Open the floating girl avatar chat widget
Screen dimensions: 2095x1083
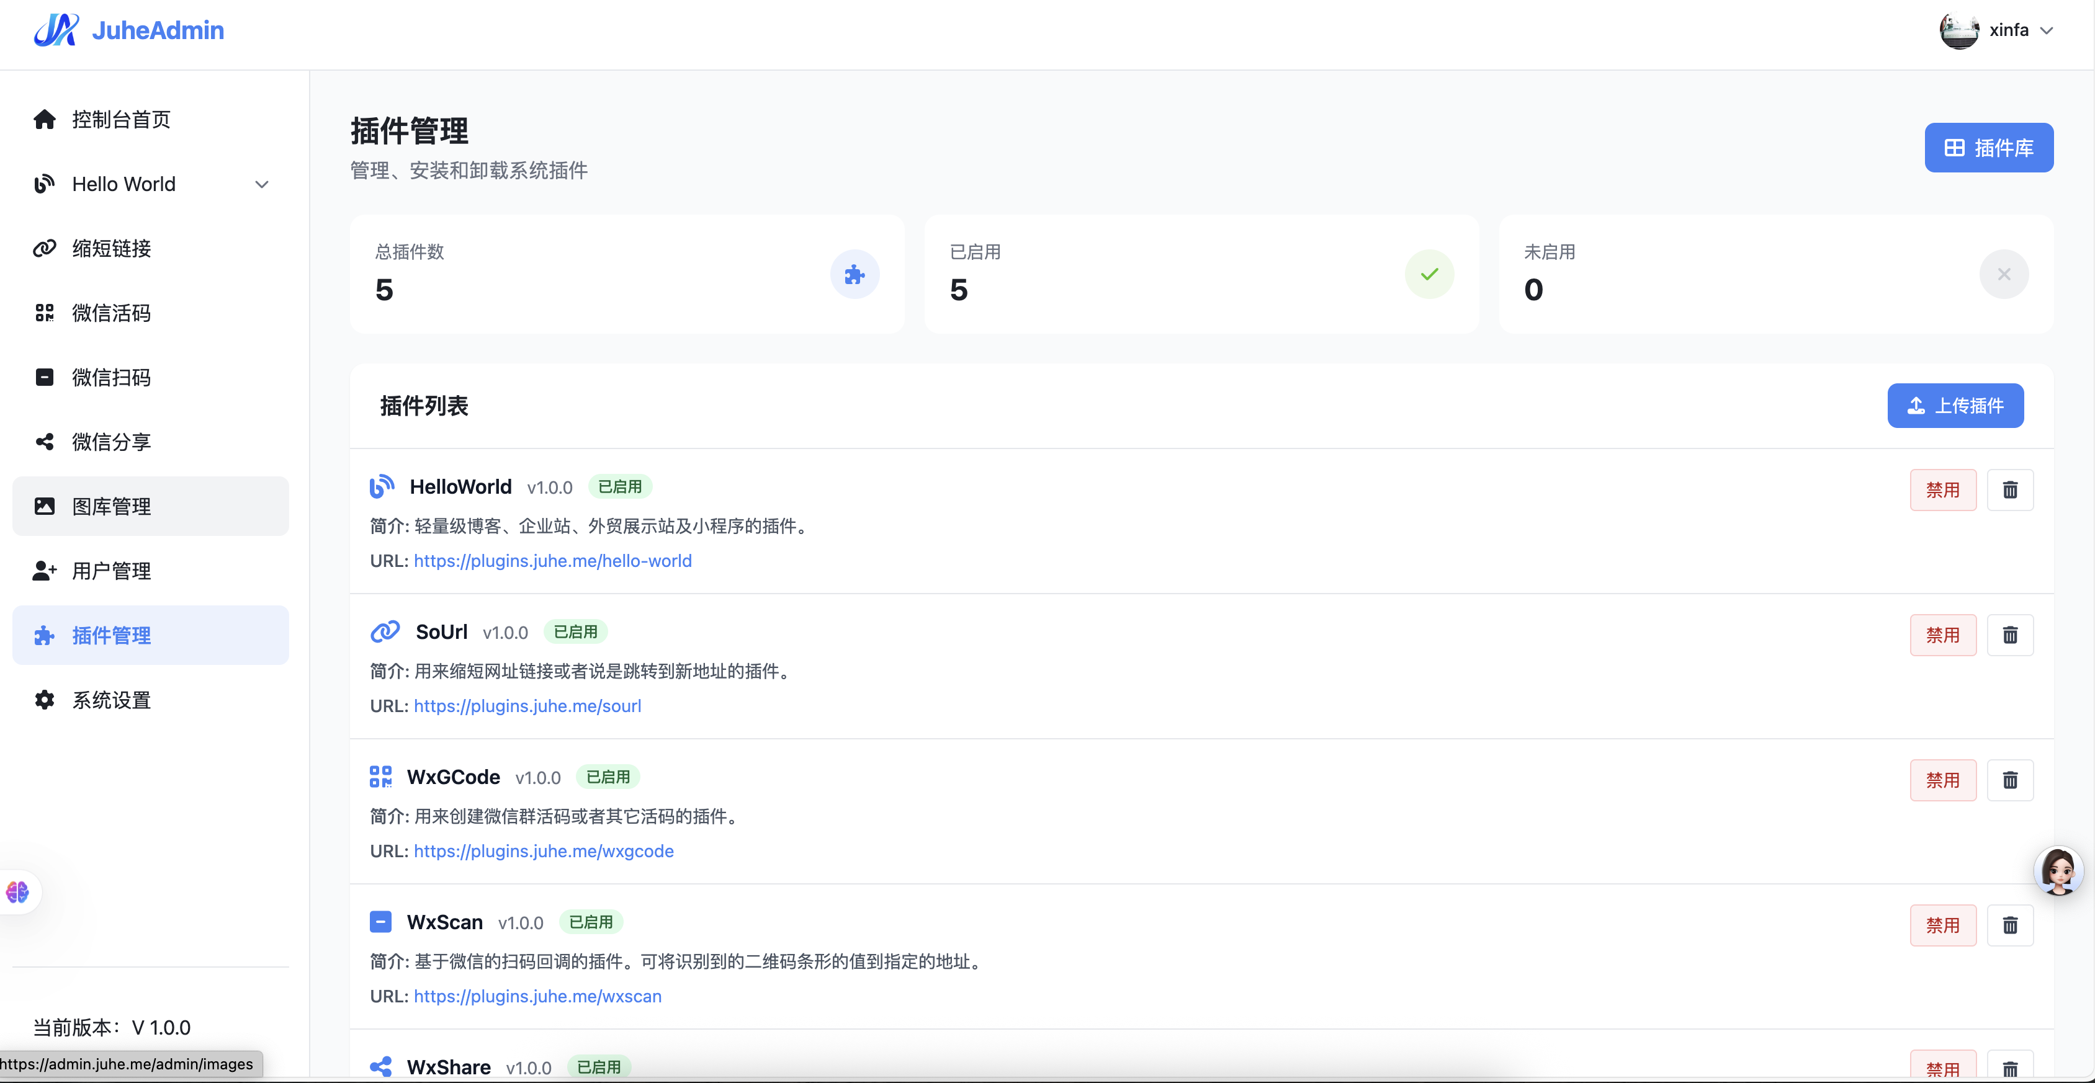coord(2058,871)
